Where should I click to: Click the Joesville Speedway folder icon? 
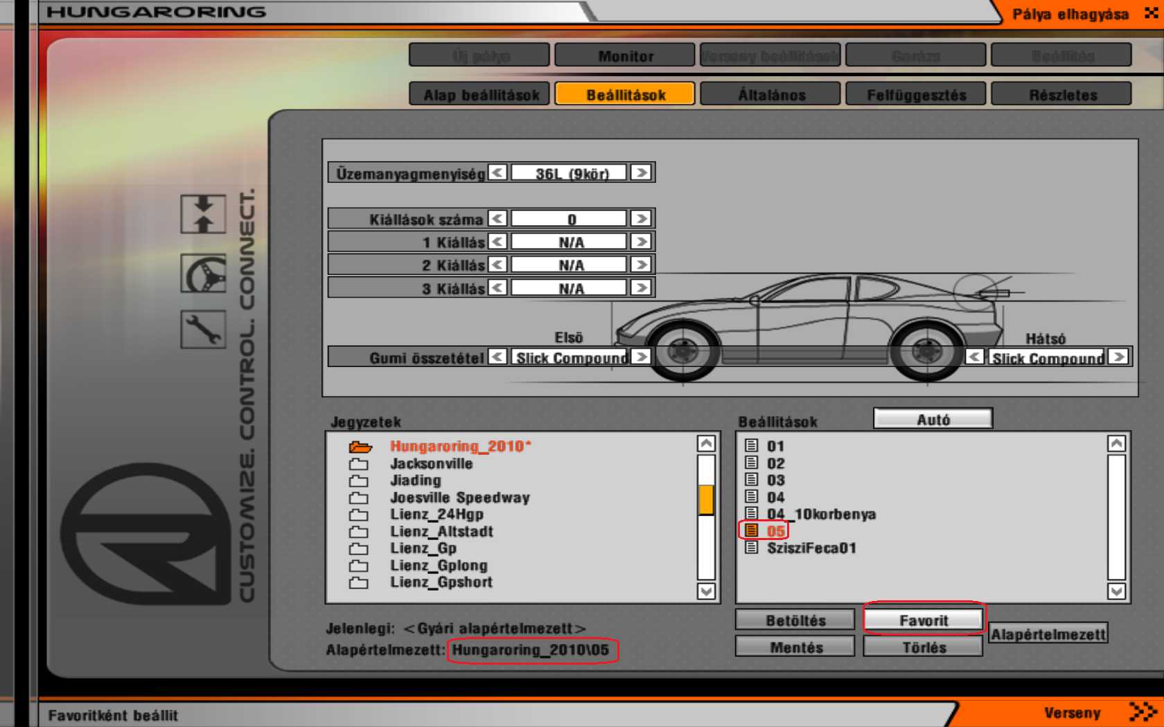(359, 498)
